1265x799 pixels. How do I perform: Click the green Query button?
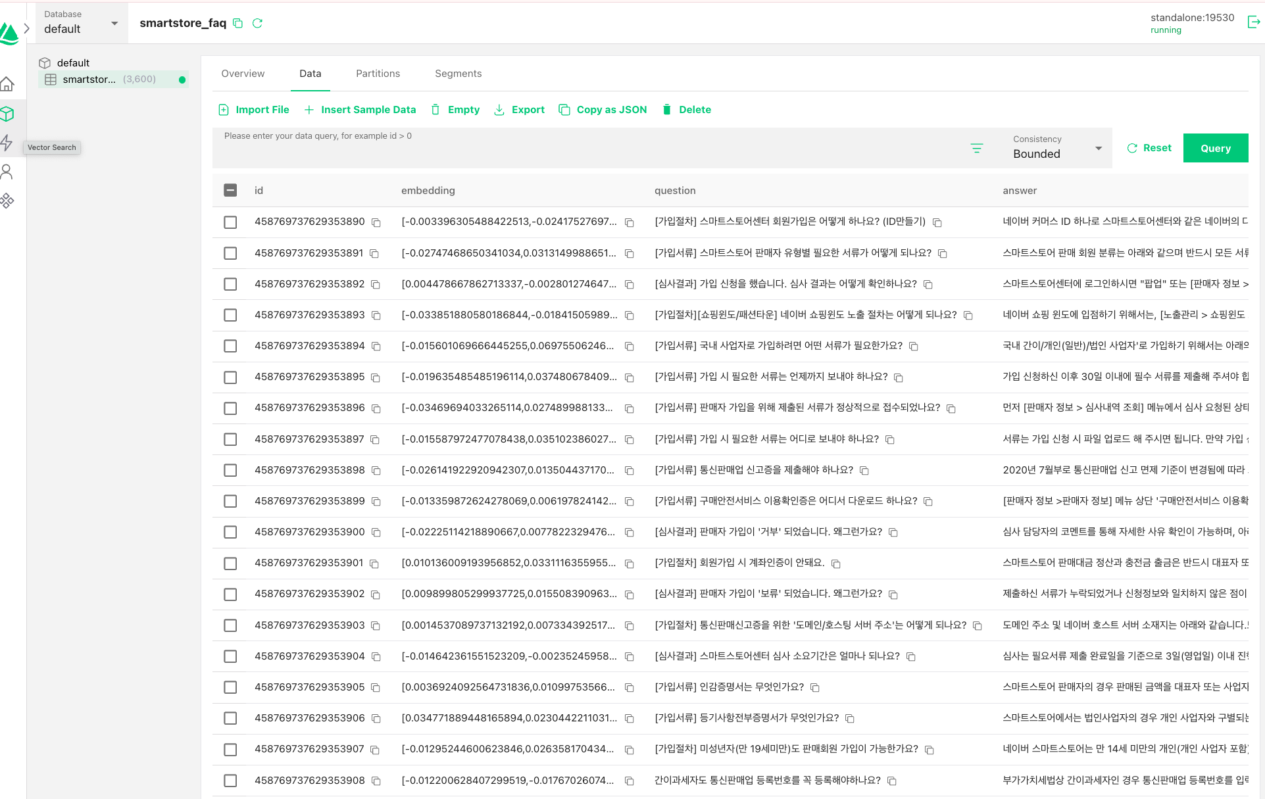click(x=1215, y=148)
